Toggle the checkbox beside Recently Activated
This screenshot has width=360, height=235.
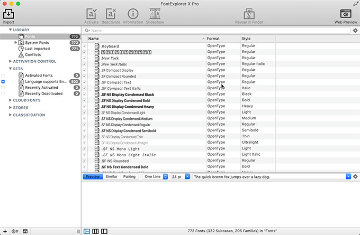[x=3, y=88]
